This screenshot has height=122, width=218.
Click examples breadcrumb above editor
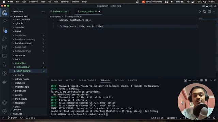(55, 17)
